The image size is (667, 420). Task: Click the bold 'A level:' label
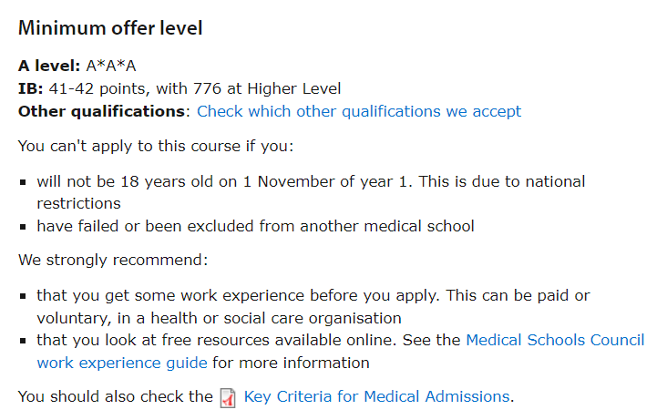coord(49,66)
